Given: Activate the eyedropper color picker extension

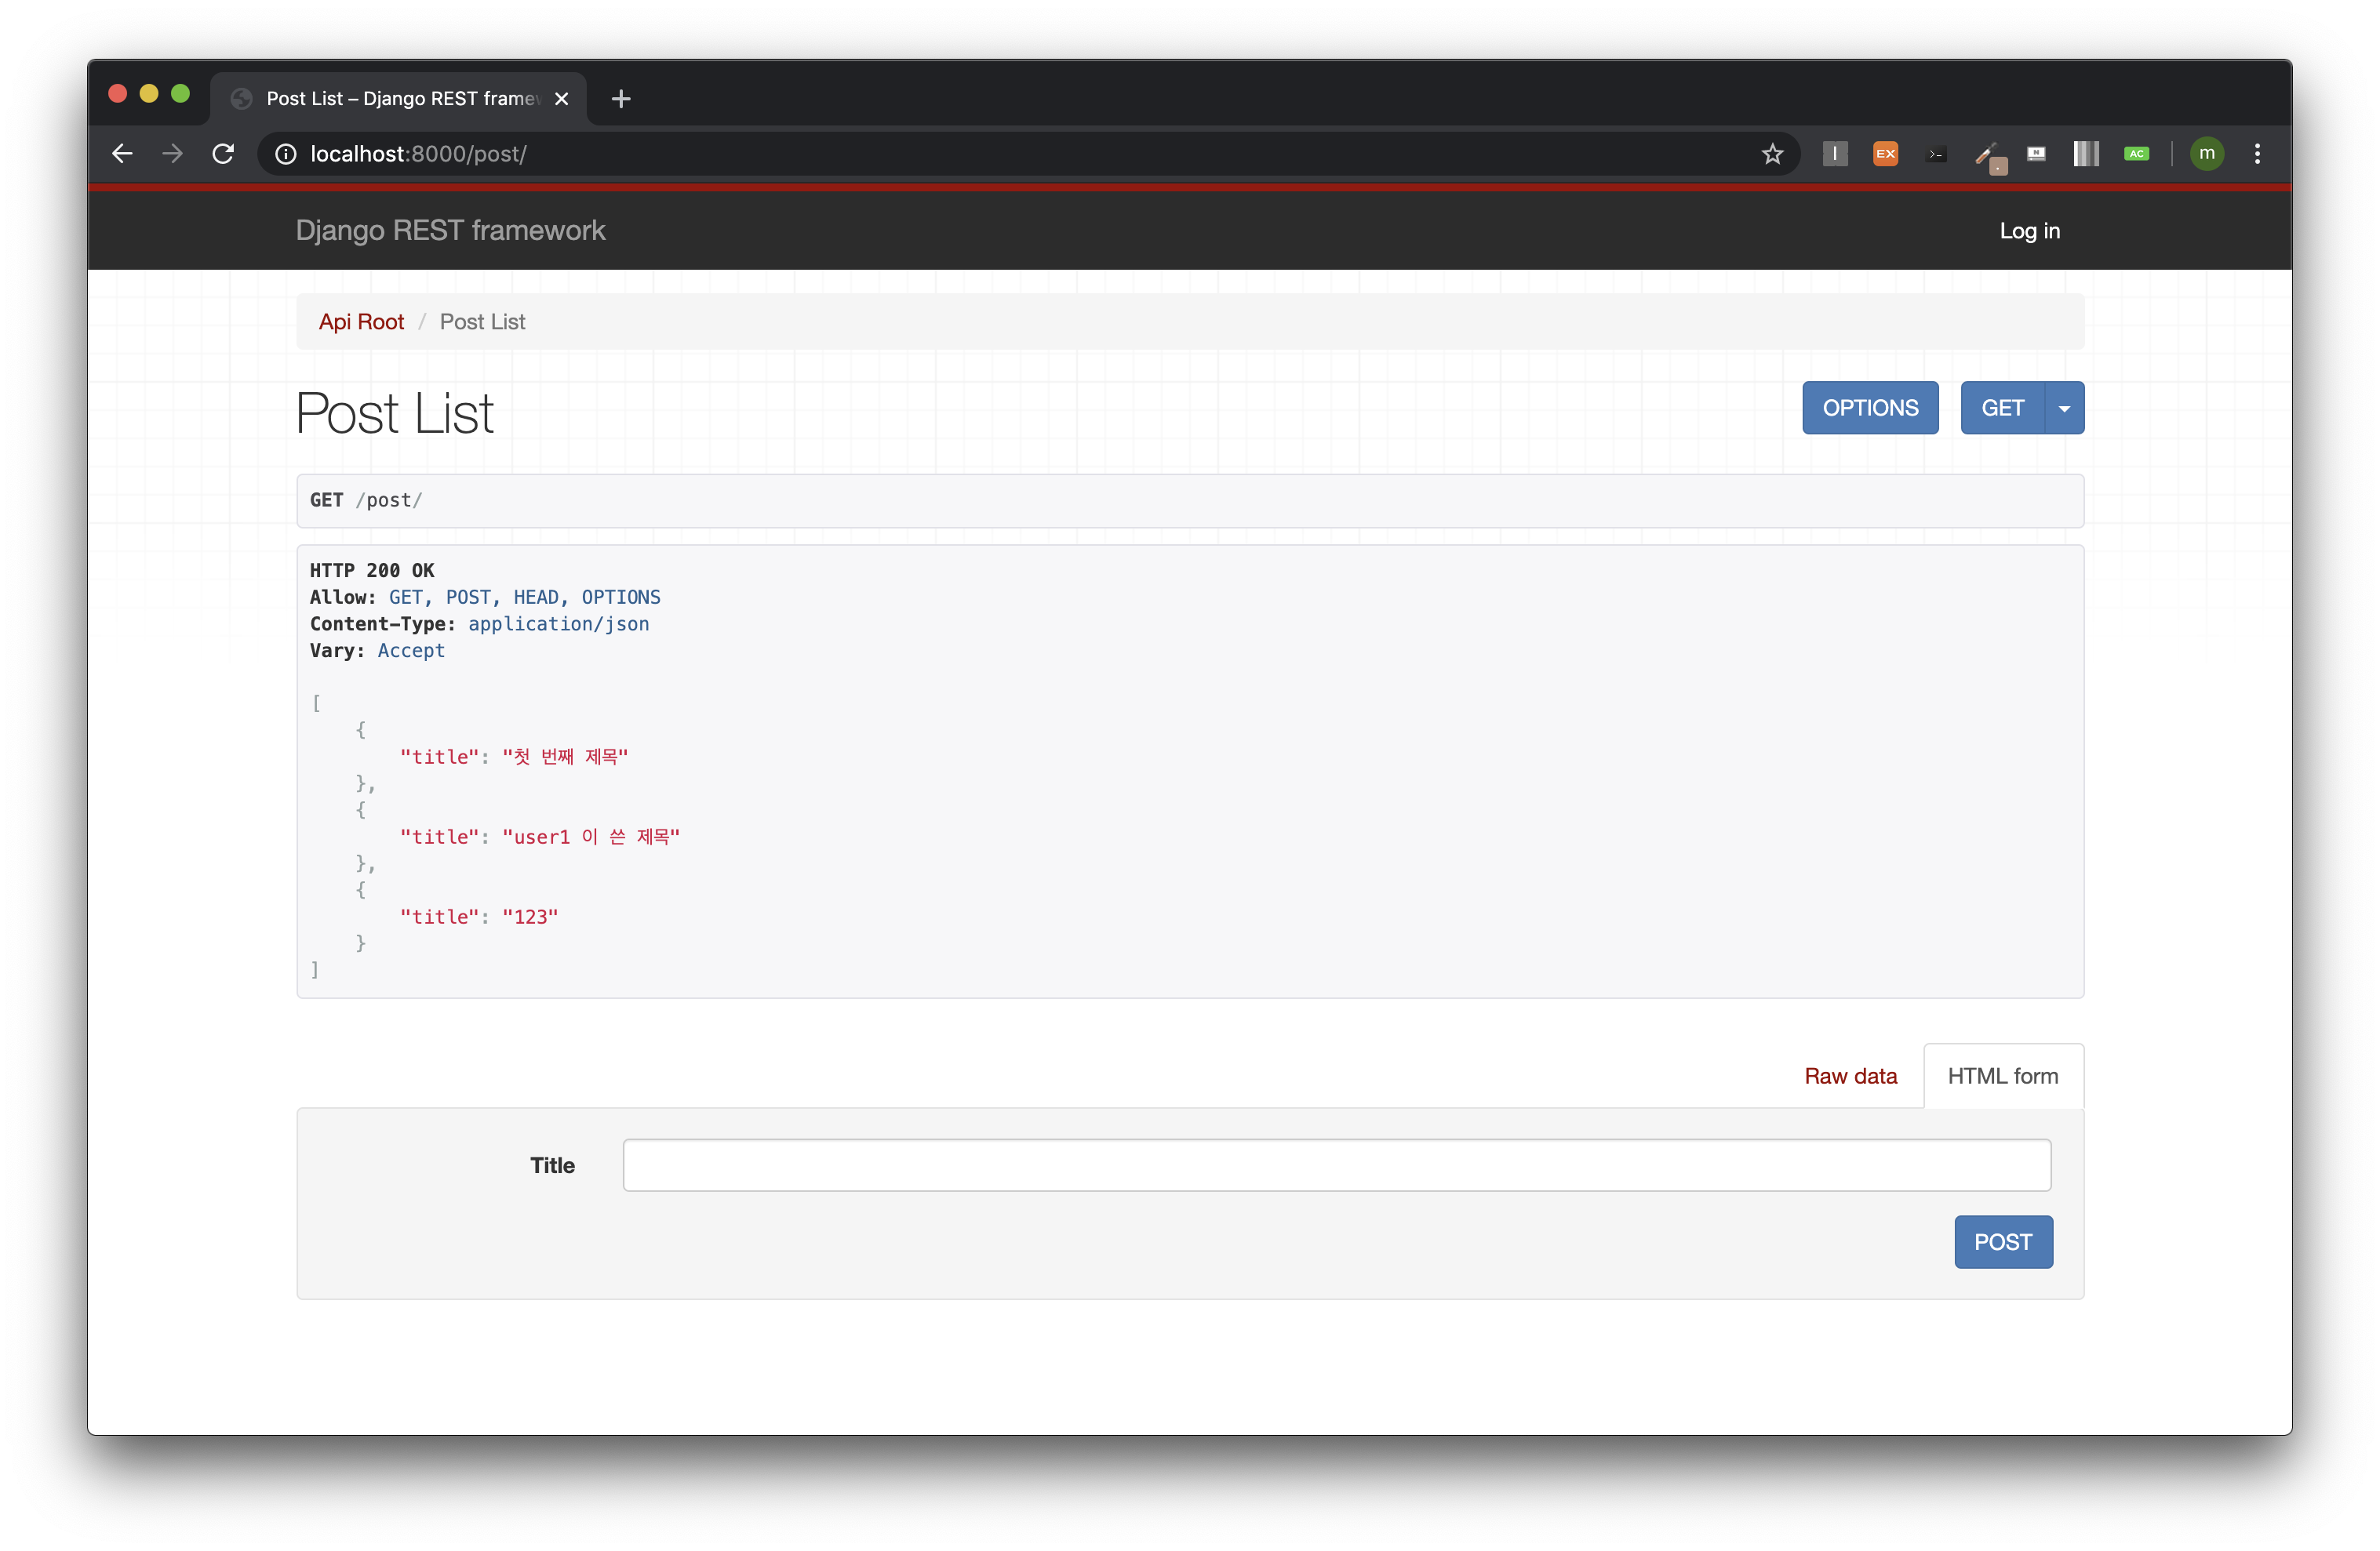Looking at the screenshot, I should coord(1987,155).
